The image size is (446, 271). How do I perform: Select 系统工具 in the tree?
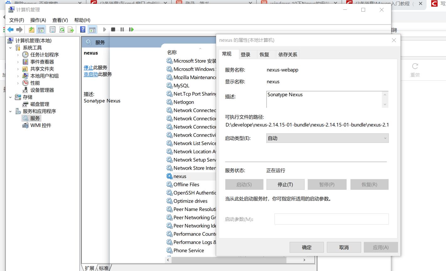coord(32,48)
